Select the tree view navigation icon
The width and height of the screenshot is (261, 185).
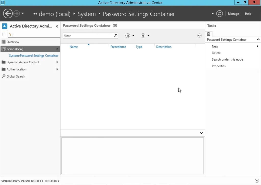click(x=11, y=34)
